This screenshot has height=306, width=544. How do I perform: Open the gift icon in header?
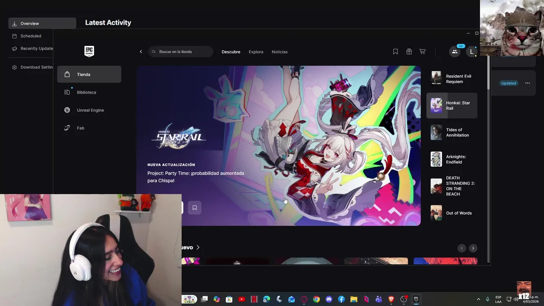pyautogui.click(x=409, y=52)
